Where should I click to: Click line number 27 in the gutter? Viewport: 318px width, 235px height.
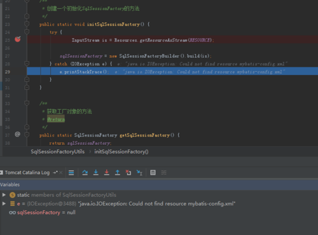[8, 56]
